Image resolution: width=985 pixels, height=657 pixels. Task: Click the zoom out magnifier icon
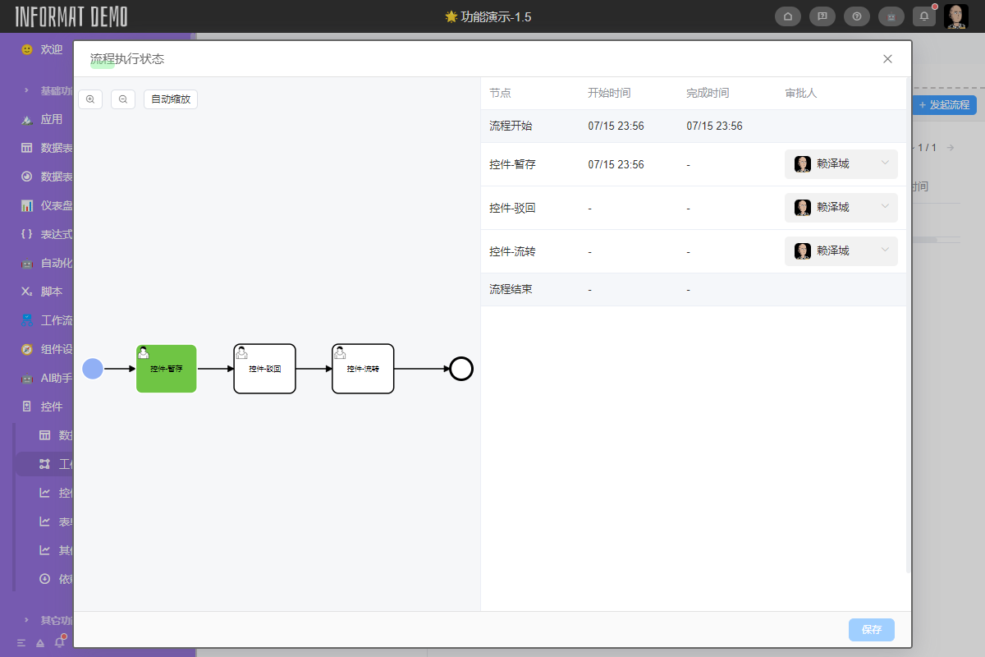pyautogui.click(x=123, y=99)
